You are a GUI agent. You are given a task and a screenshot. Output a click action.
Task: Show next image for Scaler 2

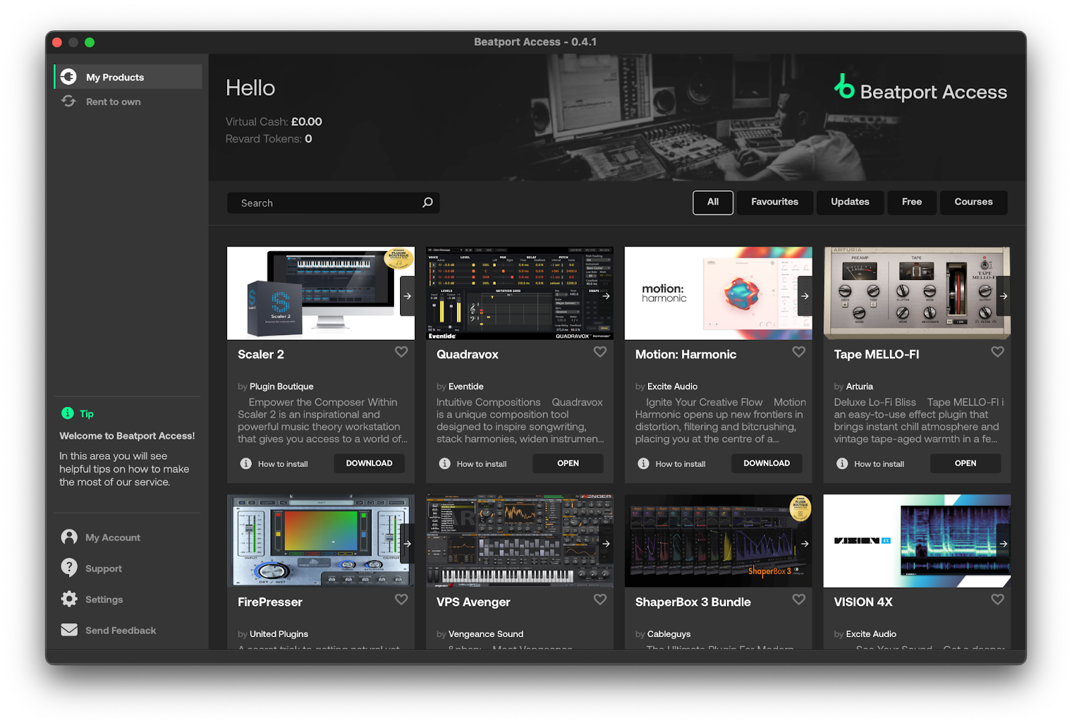407,295
